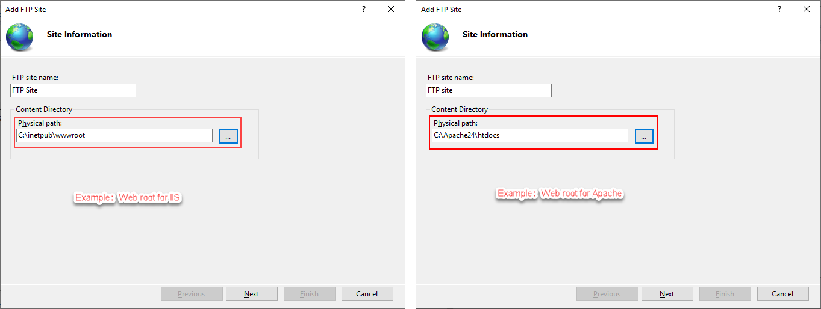Click the FTP site name field containing "FTP Site"
Image resolution: width=821 pixels, height=309 pixels.
(73, 90)
